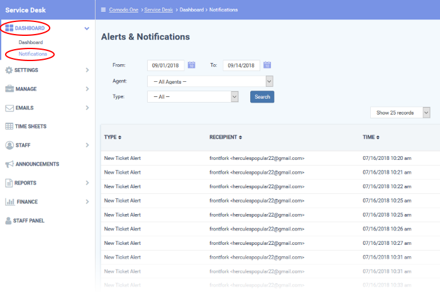The width and height of the screenshot is (440, 294).
Task: Click the Staff Panel person icon
Action: (x=9, y=221)
